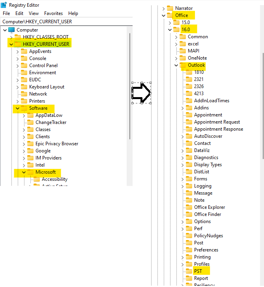Viewport: 264px width, 287px height.
Task: Open the File menu
Action: (6, 13)
